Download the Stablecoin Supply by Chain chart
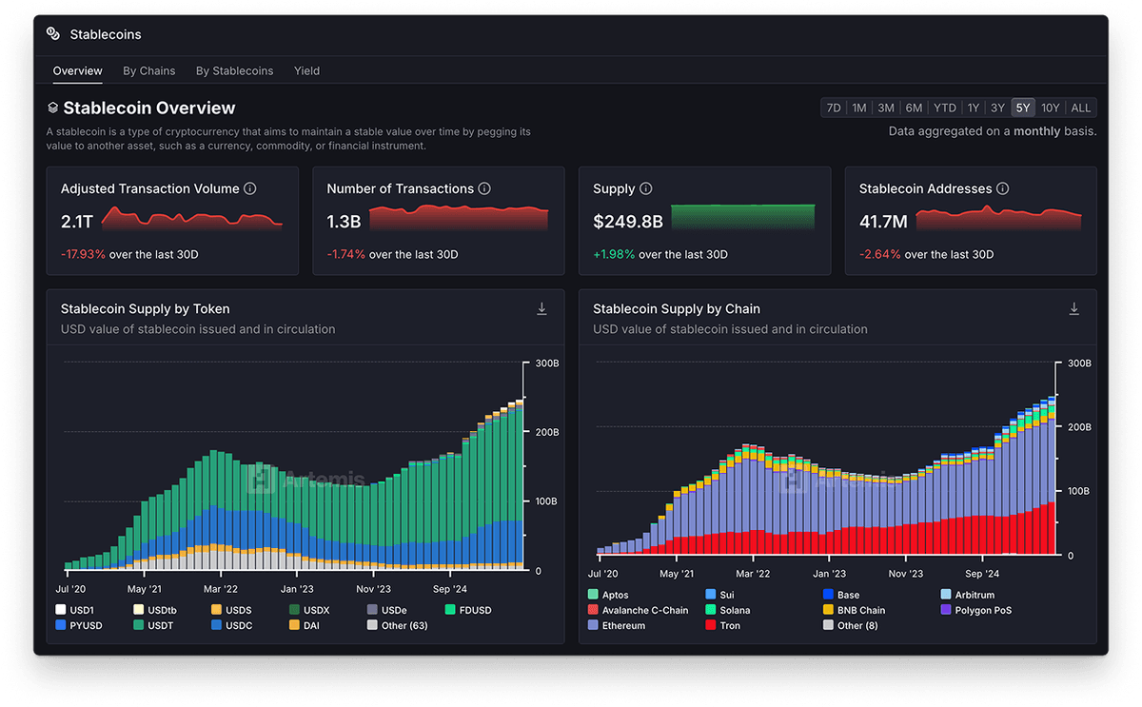This screenshot has width=1142, height=707. pyautogui.click(x=1073, y=309)
